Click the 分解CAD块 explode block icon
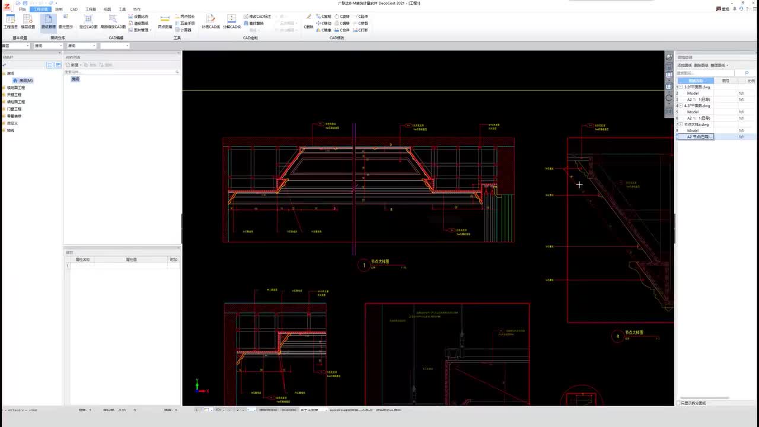Screen dimensions: 759x427 (232, 22)
